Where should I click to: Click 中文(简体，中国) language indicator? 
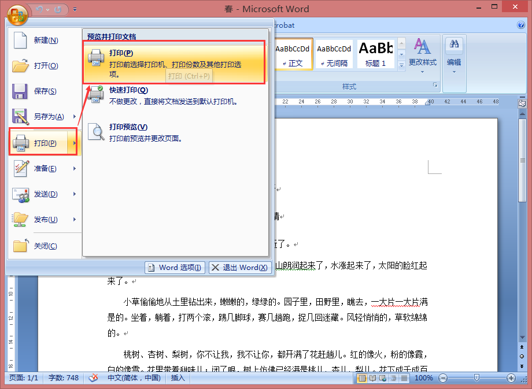coord(134,378)
